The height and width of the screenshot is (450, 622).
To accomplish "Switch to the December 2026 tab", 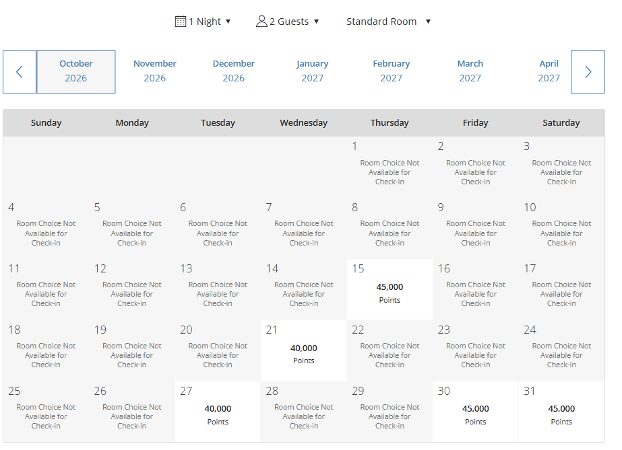I will [x=234, y=71].
